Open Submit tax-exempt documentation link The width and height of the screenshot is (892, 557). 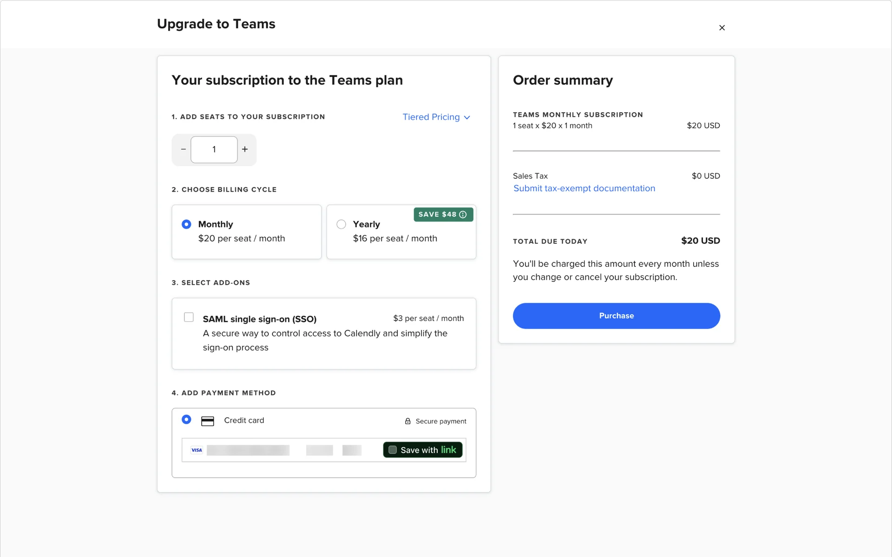pos(584,188)
